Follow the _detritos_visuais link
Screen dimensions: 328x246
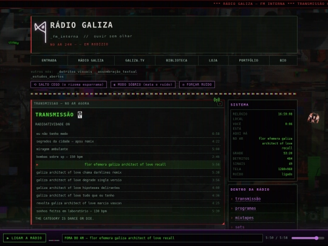75,72
